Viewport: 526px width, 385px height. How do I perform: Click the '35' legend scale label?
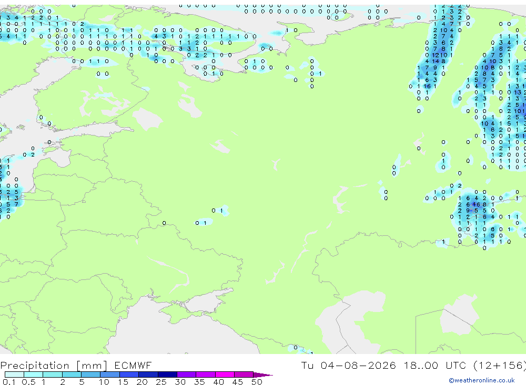[x=199, y=382]
